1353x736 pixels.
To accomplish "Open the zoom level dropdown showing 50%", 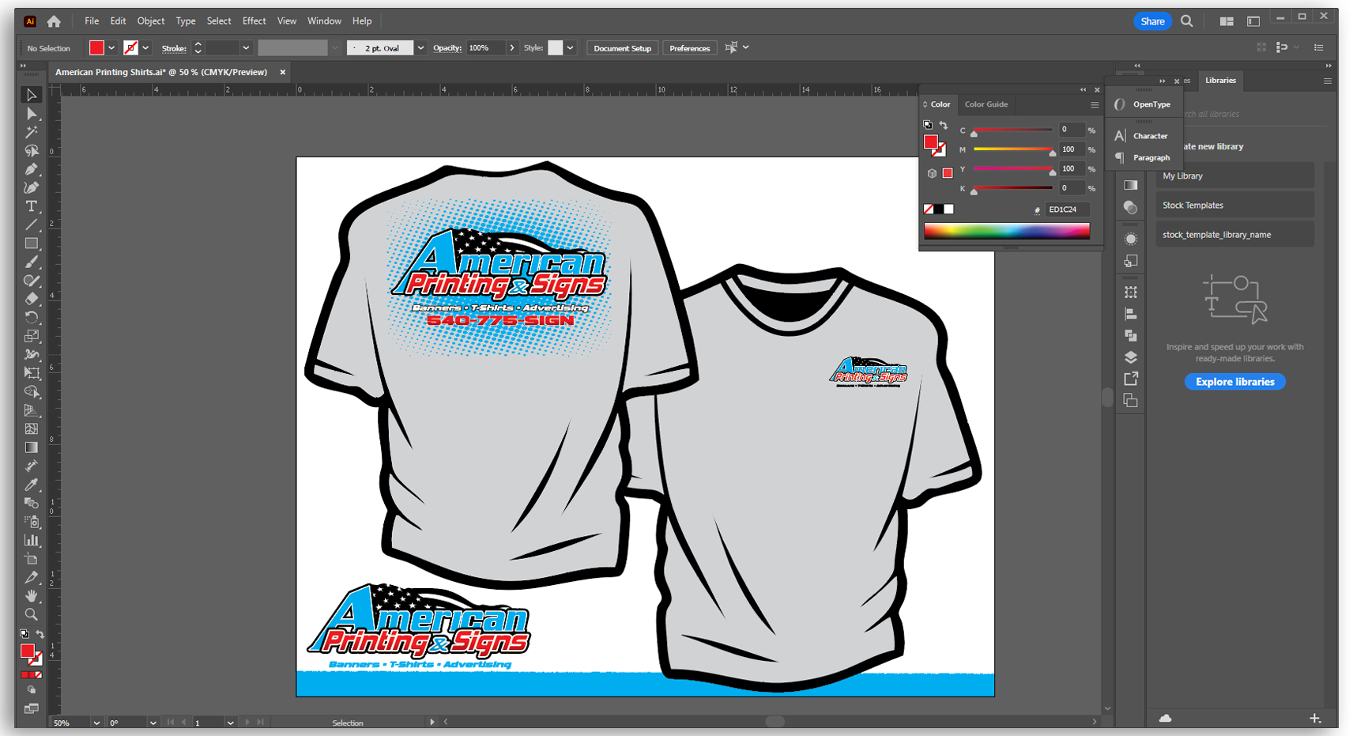I will (x=96, y=722).
